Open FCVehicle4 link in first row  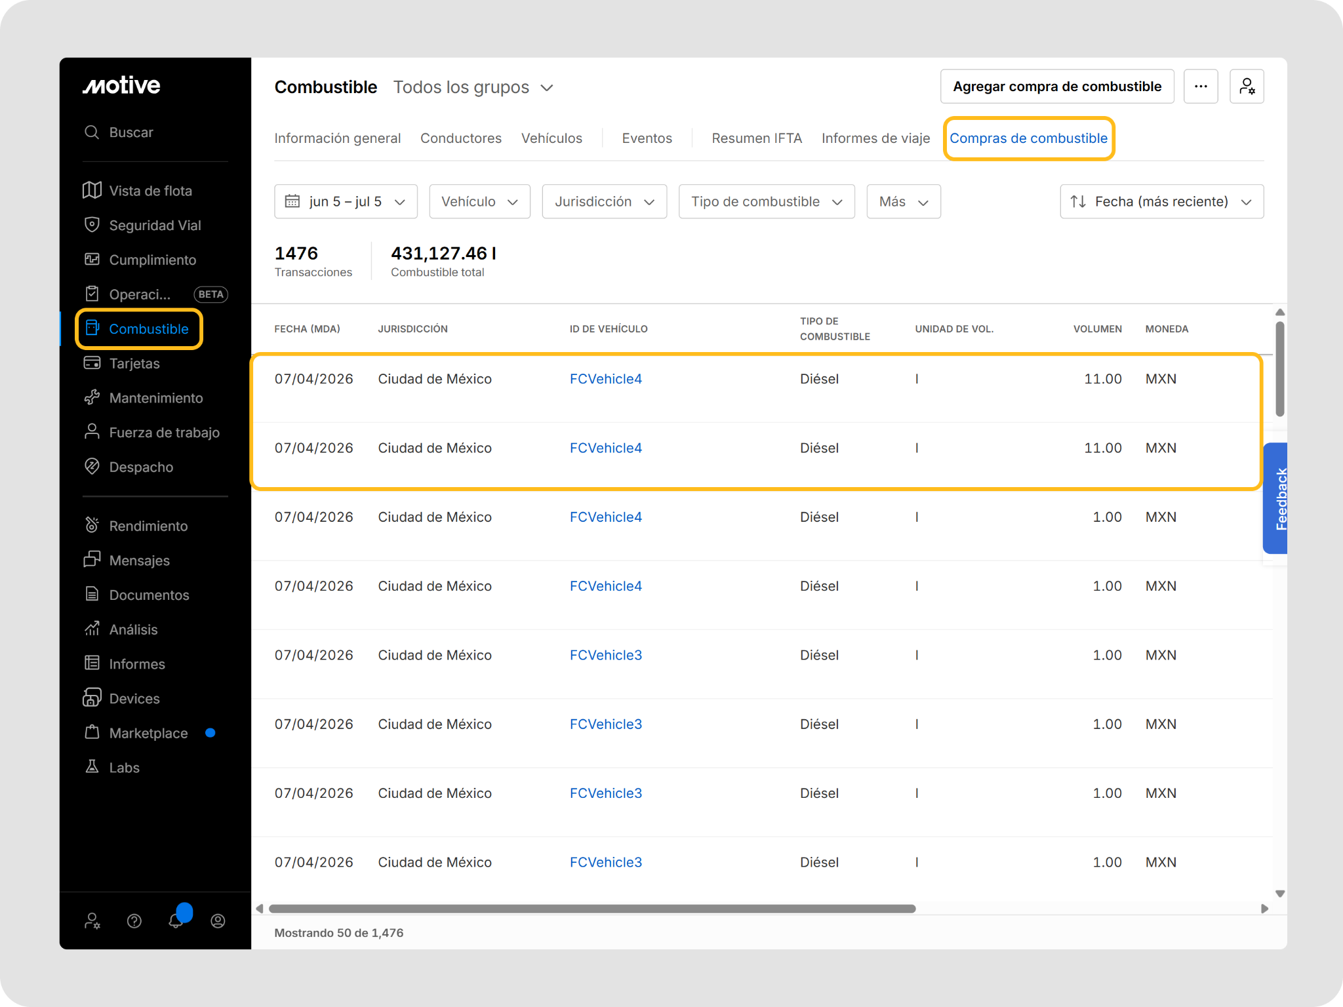click(605, 379)
